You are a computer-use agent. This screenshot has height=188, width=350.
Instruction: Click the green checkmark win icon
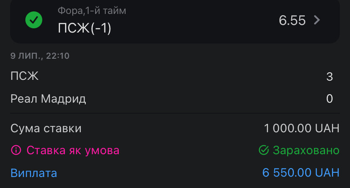coord(34,20)
